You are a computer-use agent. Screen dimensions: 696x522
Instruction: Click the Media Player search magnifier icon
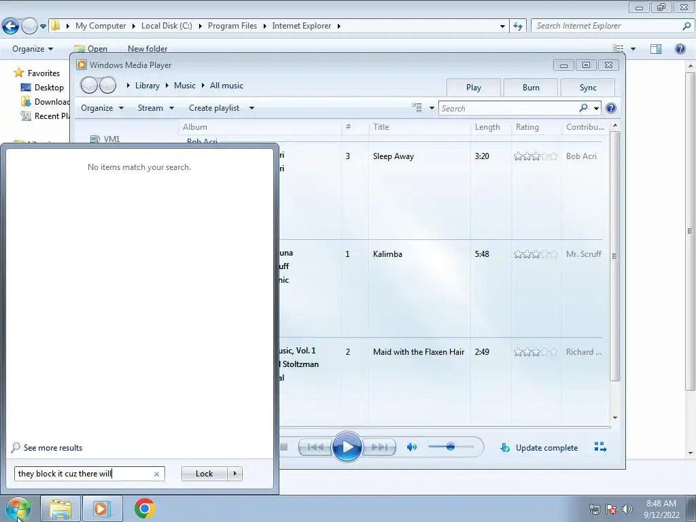(583, 108)
